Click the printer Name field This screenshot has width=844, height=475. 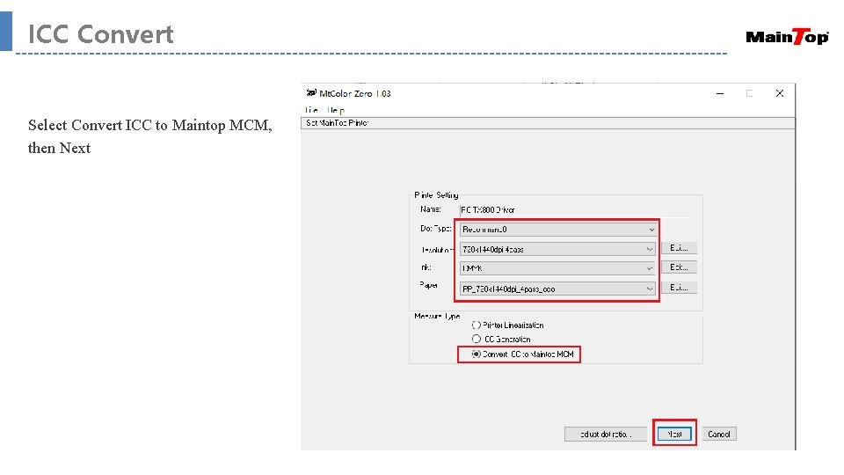coord(574,210)
